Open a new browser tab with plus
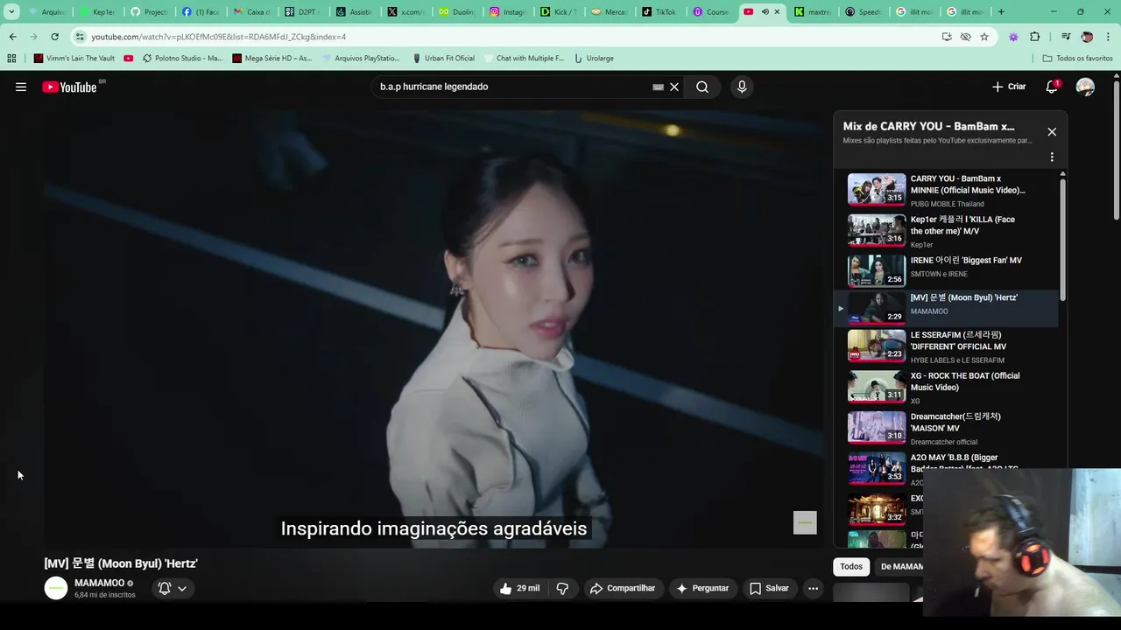The height and width of the screenshot is (630, 1121). coord(1001,12)
